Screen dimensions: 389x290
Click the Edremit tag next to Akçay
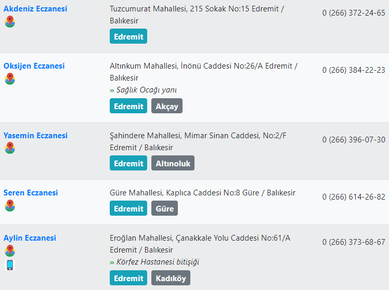pyautogui.click(x=128, y=106)
